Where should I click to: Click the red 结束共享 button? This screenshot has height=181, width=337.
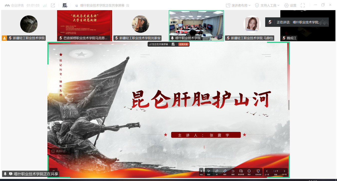point(184,44)
